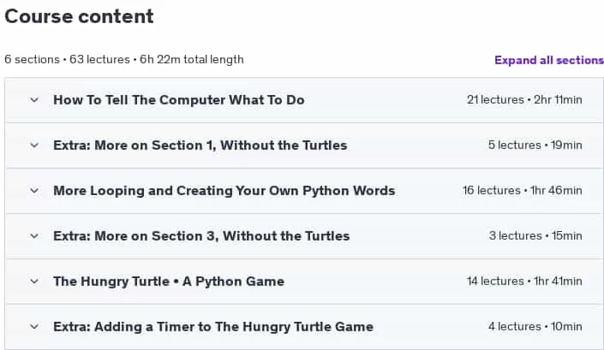Click the chevron beside Adding a Timer section

tap(34, 327)
